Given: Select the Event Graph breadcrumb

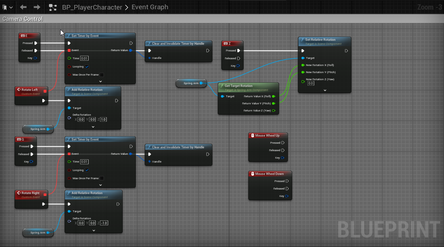Looking at the screenshot, I should point(150,7).
